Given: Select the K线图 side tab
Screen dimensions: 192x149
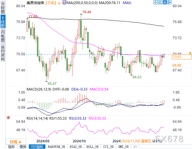Looking at the screenshot, I should (3, 22).
